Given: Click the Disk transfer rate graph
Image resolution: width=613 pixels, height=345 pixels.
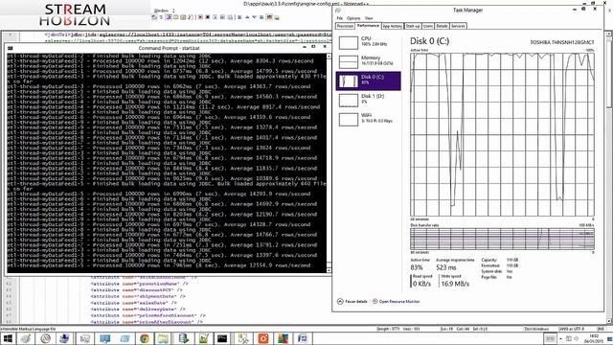Looking at the screenshot, I should pyautogui.click(x=502, y=239).
